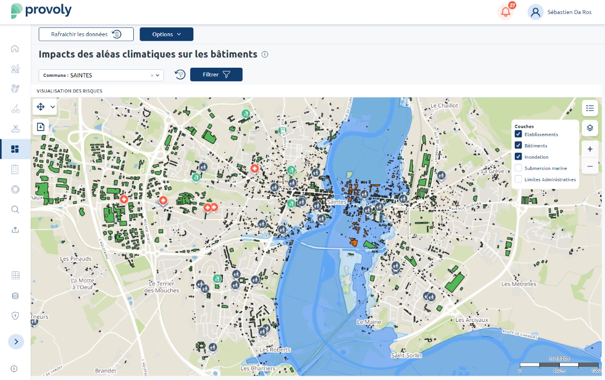Reset filters with the circular funnel icon
The height and width of the screenshot is (380, 605).
180,75
